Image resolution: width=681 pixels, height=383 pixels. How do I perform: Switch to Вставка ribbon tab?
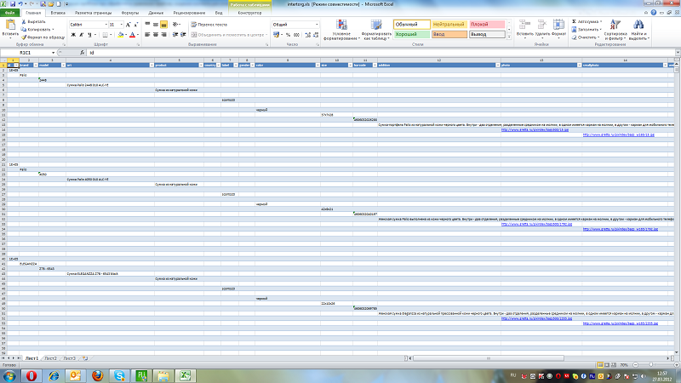(x=58, y=13)
